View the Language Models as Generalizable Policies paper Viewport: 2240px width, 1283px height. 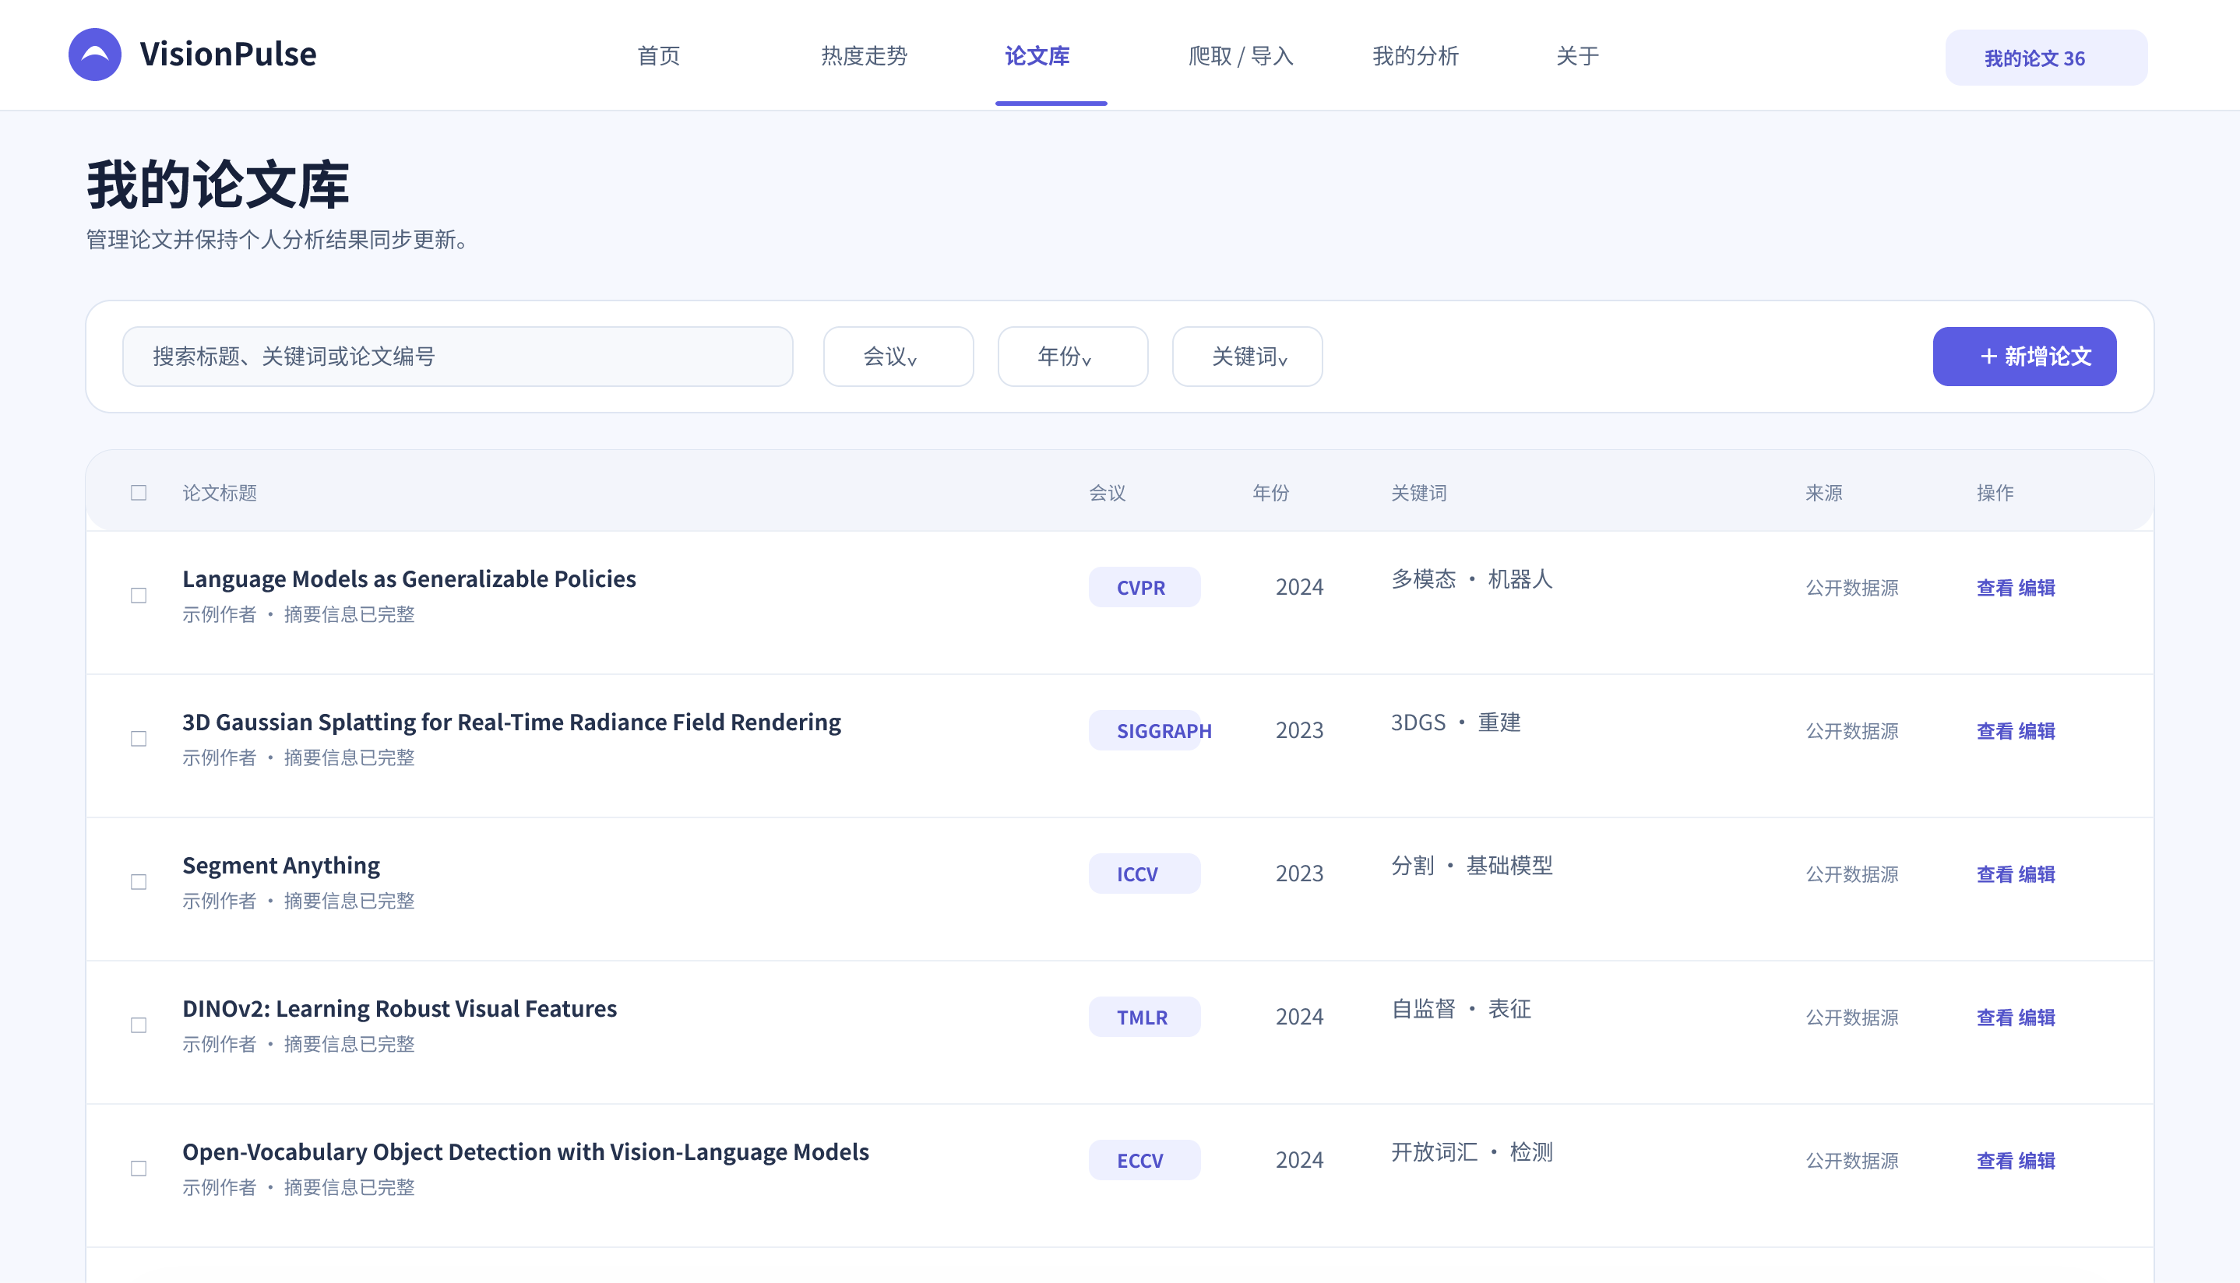click(x=1995, y=588)
